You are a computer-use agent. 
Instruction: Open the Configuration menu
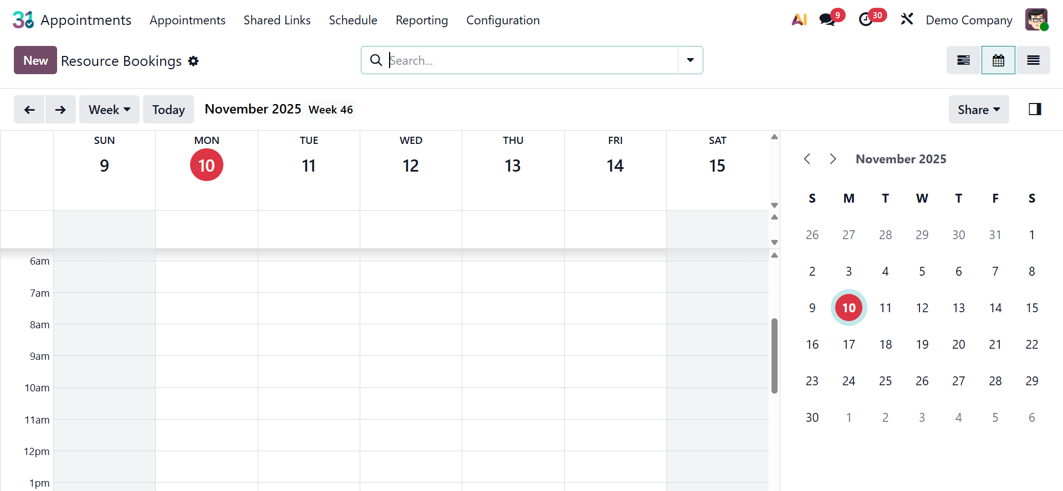[503, 20]
